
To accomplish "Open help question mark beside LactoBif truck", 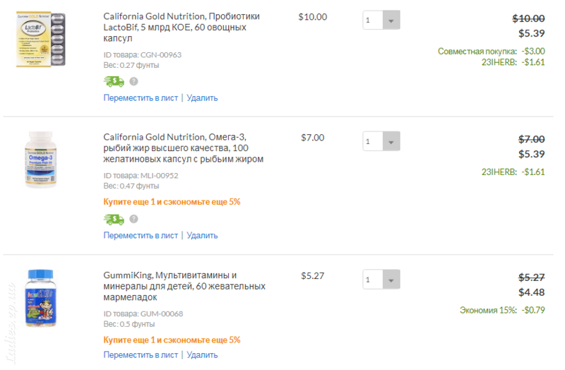I will coord(133,81).
